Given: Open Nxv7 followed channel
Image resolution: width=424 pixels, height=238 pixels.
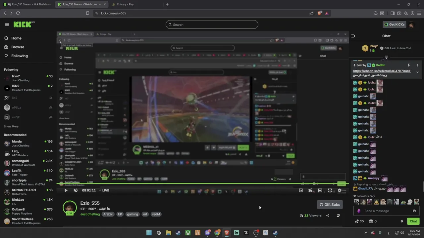Looking at the screenshot, I should [28, 78].
